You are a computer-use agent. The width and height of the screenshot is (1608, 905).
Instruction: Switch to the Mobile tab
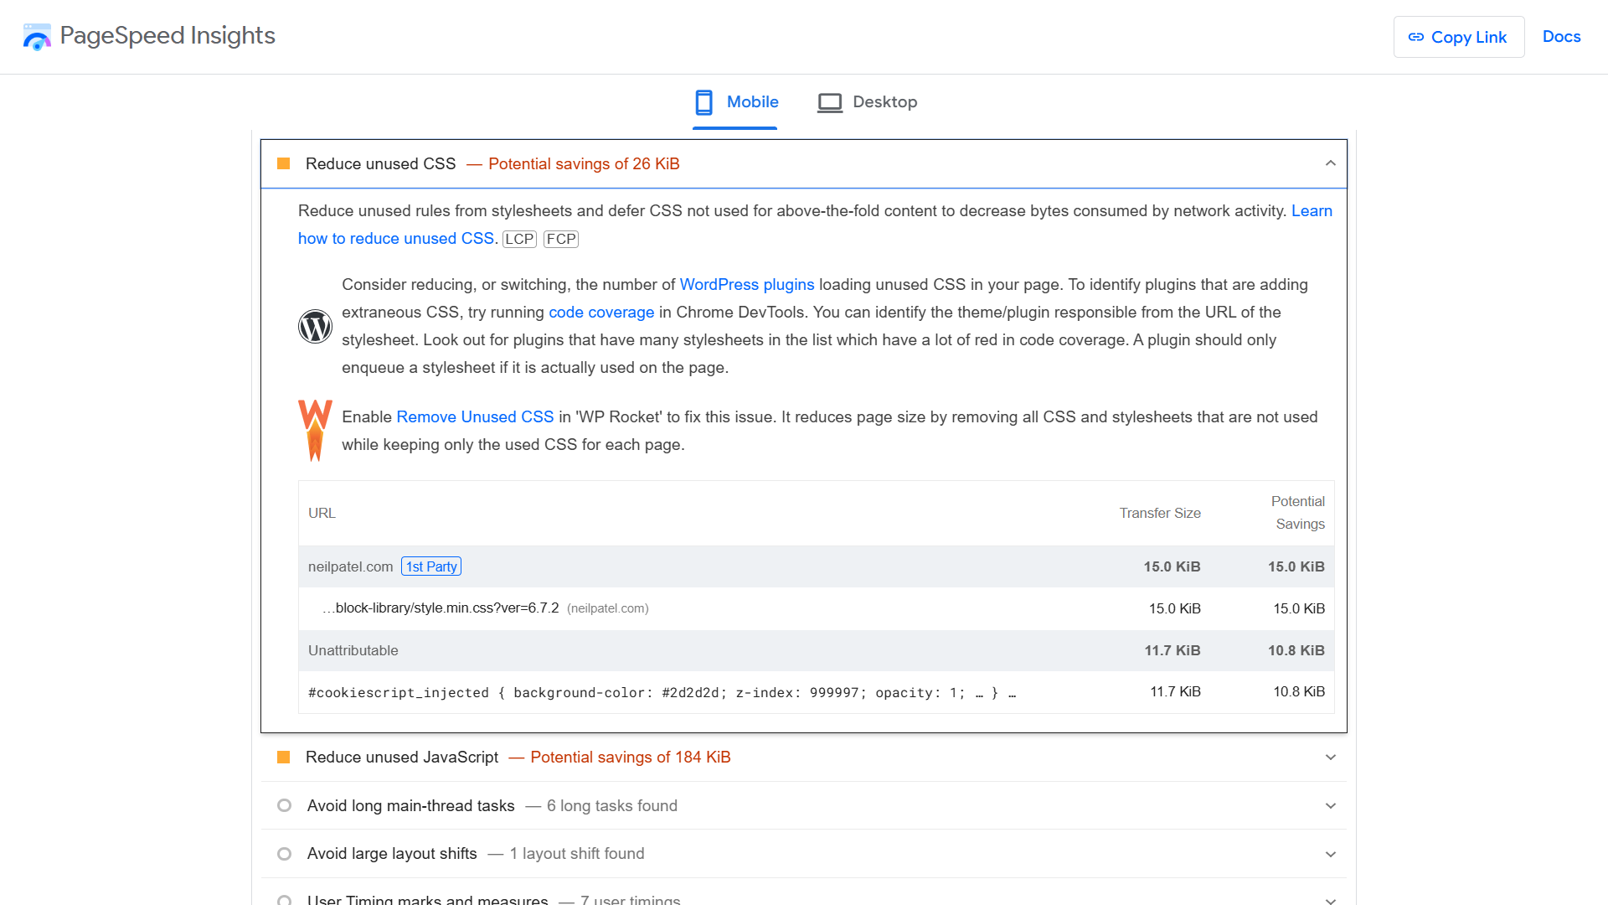click(x=735, y=102)
